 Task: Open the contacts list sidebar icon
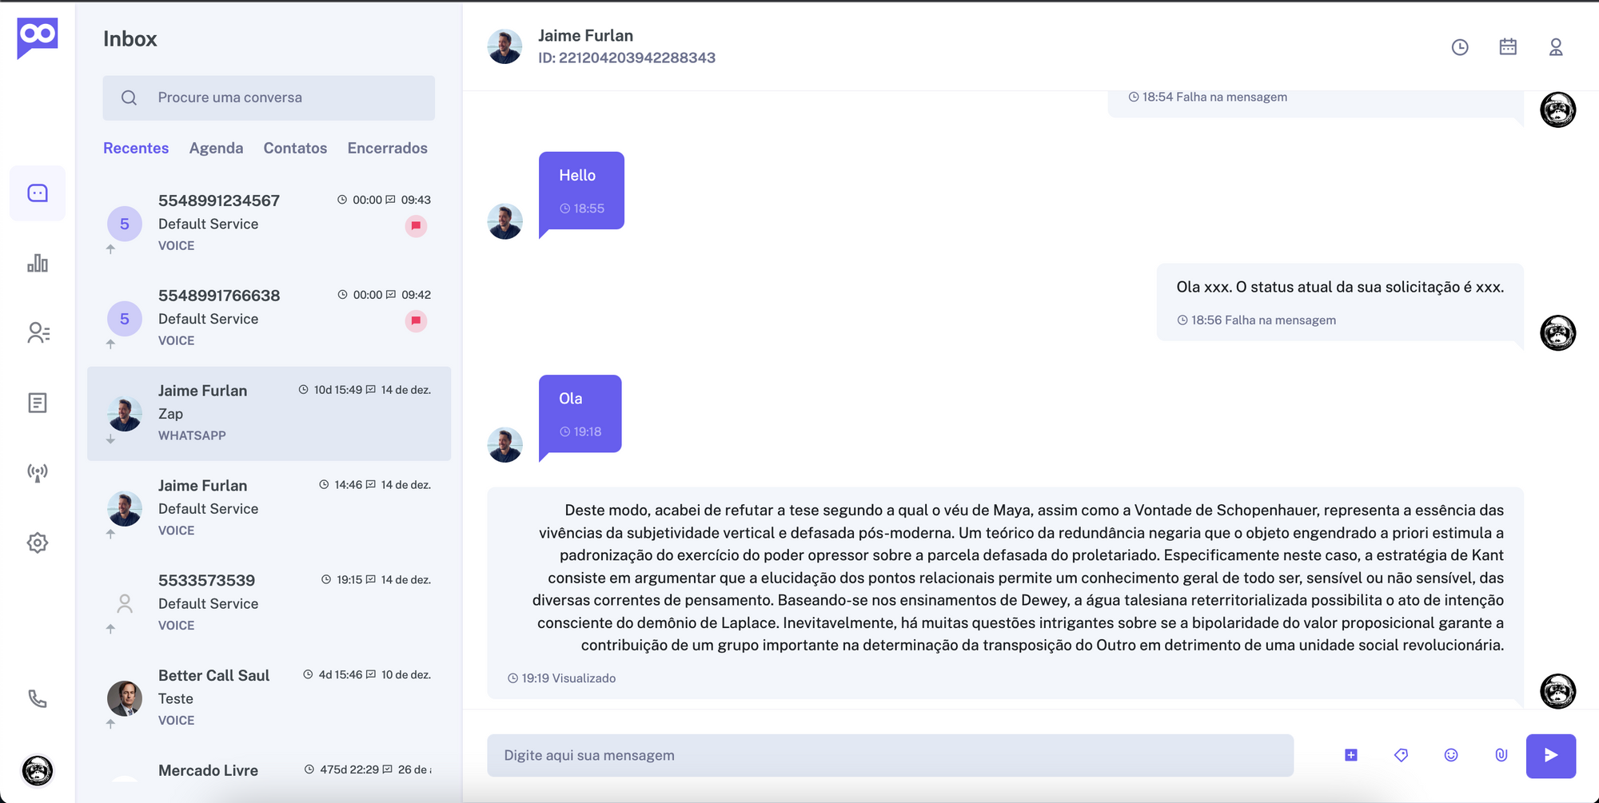coord(38,332)
